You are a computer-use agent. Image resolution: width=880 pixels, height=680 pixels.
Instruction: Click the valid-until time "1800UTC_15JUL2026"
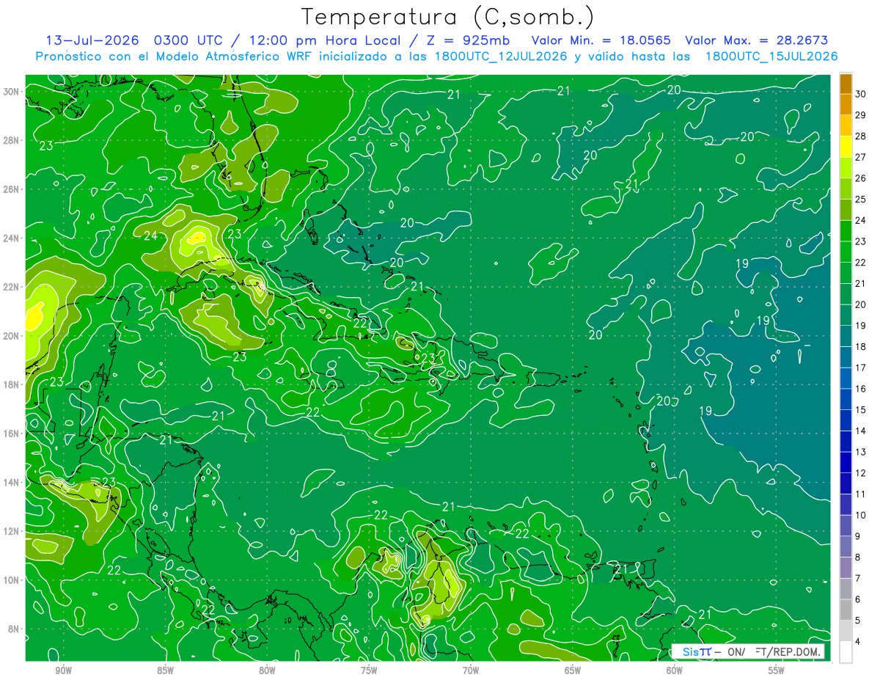pyautogui.click(x=771, y=56)
